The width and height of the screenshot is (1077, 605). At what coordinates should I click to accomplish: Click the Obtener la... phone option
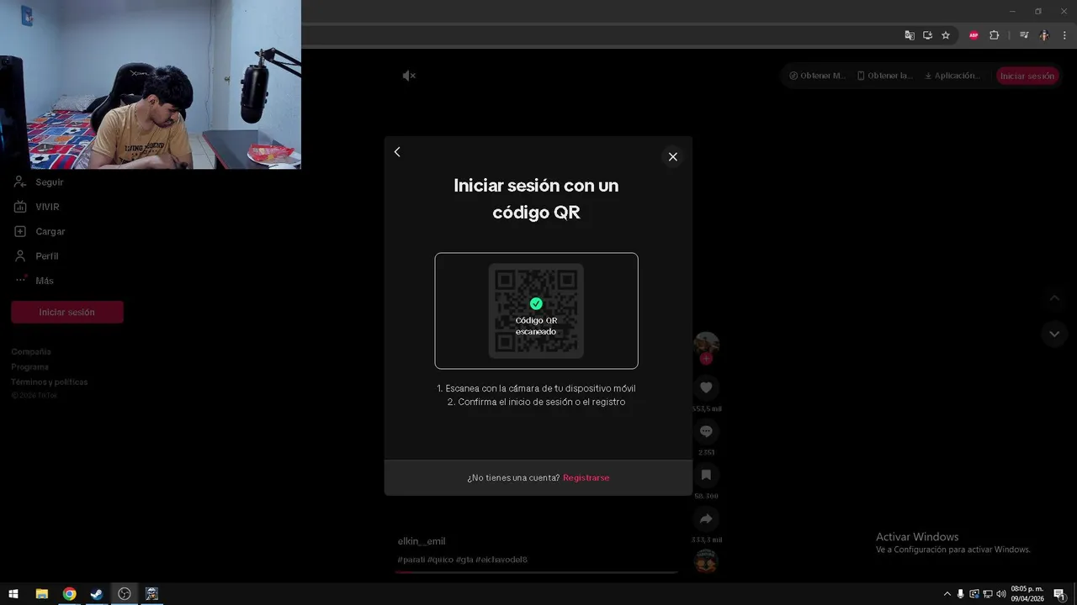[x=884, y=76]
